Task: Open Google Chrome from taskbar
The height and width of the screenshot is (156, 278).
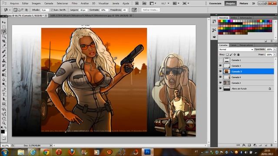Action: pos(46,152)
